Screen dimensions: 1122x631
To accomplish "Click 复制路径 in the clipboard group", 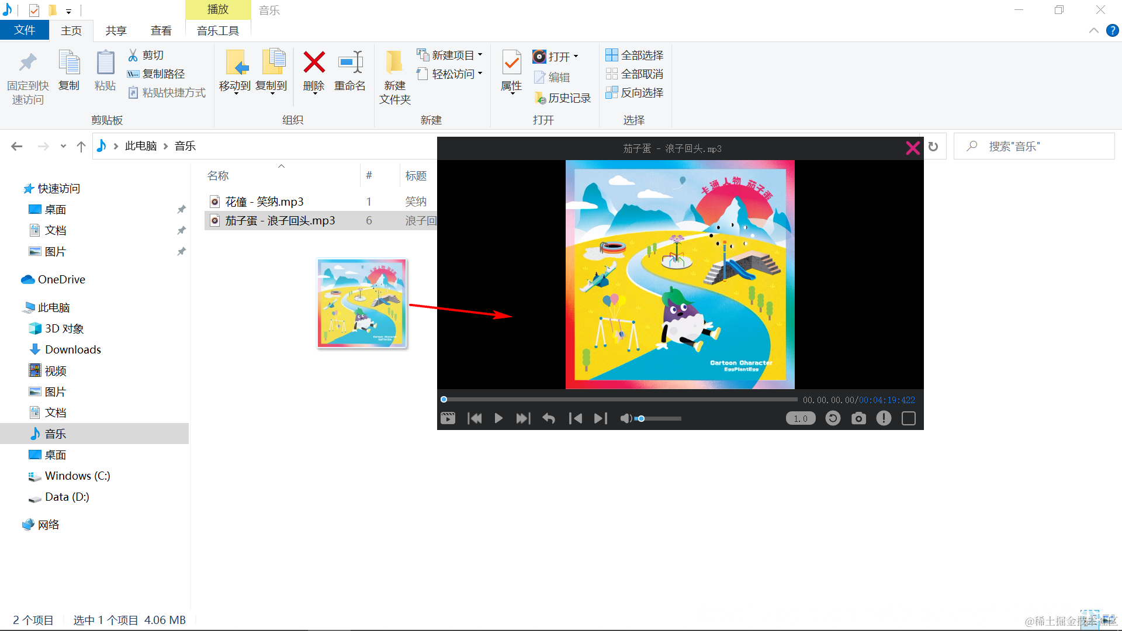I will pyautogui.click(x=156, y=74).
